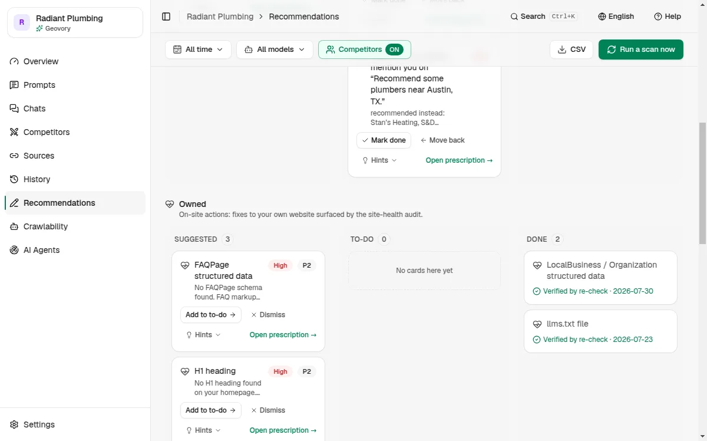Screen dimensions: 707x441
Task: Expand Hints on the Austin plumbers card
Action: (x=379, y=160)
